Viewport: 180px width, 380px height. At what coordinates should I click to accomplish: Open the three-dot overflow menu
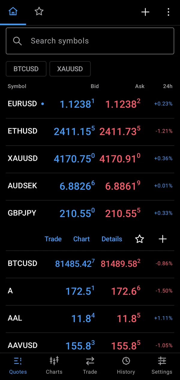pos(168,12)
